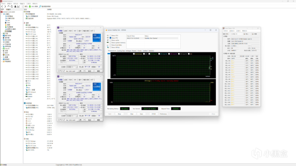This screenshot has height=166, width=296.
Task: Click the AIDA64 up-level arrow icon
Action: [8, 6]
